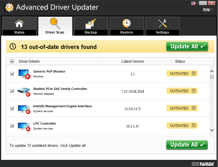This screenshot has width=218, height=167.
Task: Open the Help dropdown arrow
Action: tap(212, 9)
